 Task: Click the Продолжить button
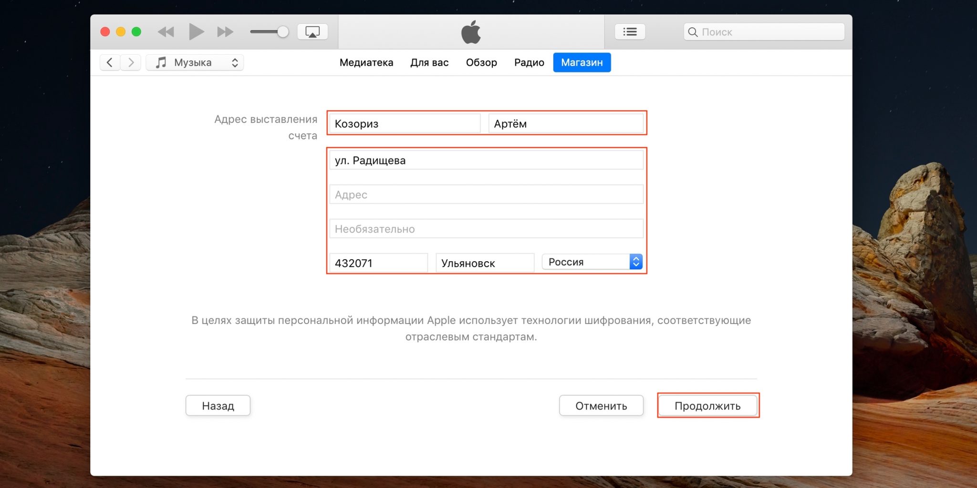pos(707,406)
